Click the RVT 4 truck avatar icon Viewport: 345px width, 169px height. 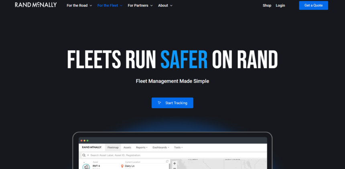click(x=86, y=166)
